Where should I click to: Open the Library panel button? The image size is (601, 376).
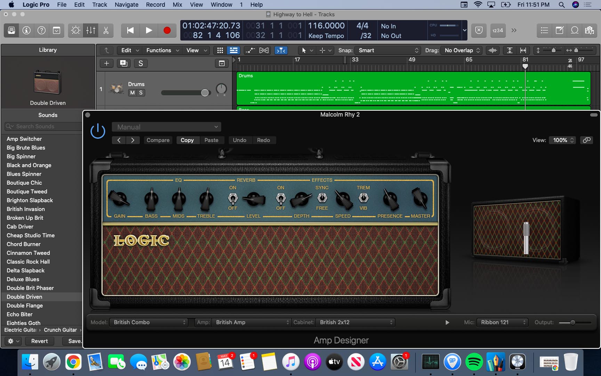click(11, 30)
